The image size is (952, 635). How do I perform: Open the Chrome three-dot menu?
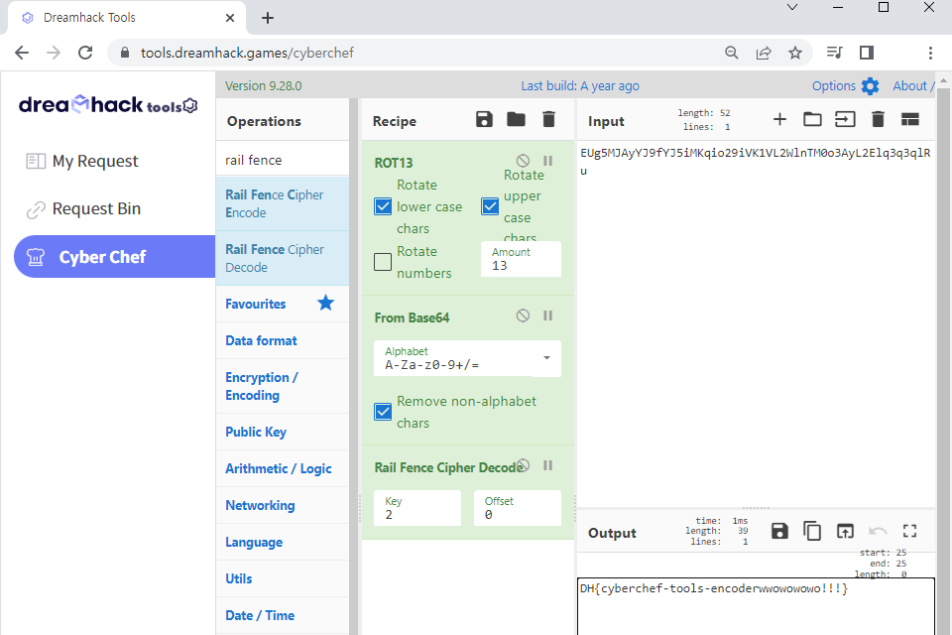[x=930, y=53]
